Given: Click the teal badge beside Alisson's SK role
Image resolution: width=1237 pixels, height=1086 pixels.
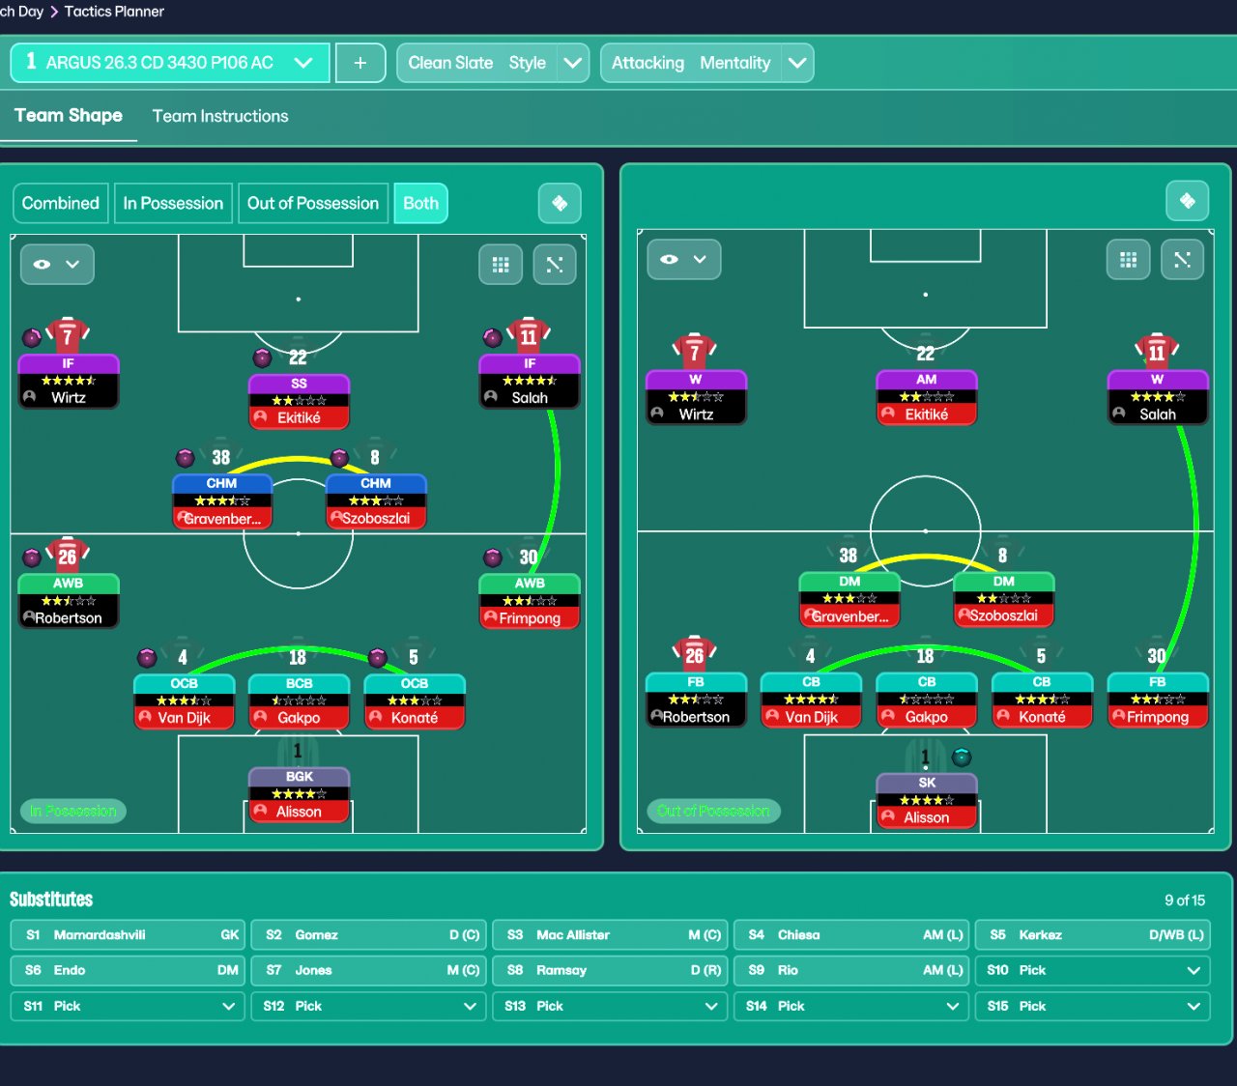Looking at the screenshot, I should (962, 757).
